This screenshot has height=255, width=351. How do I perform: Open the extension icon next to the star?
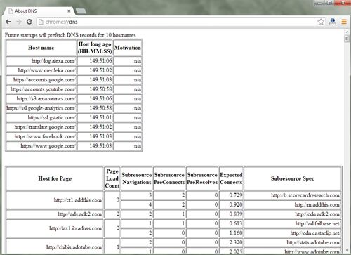click(x=333, y=22)
